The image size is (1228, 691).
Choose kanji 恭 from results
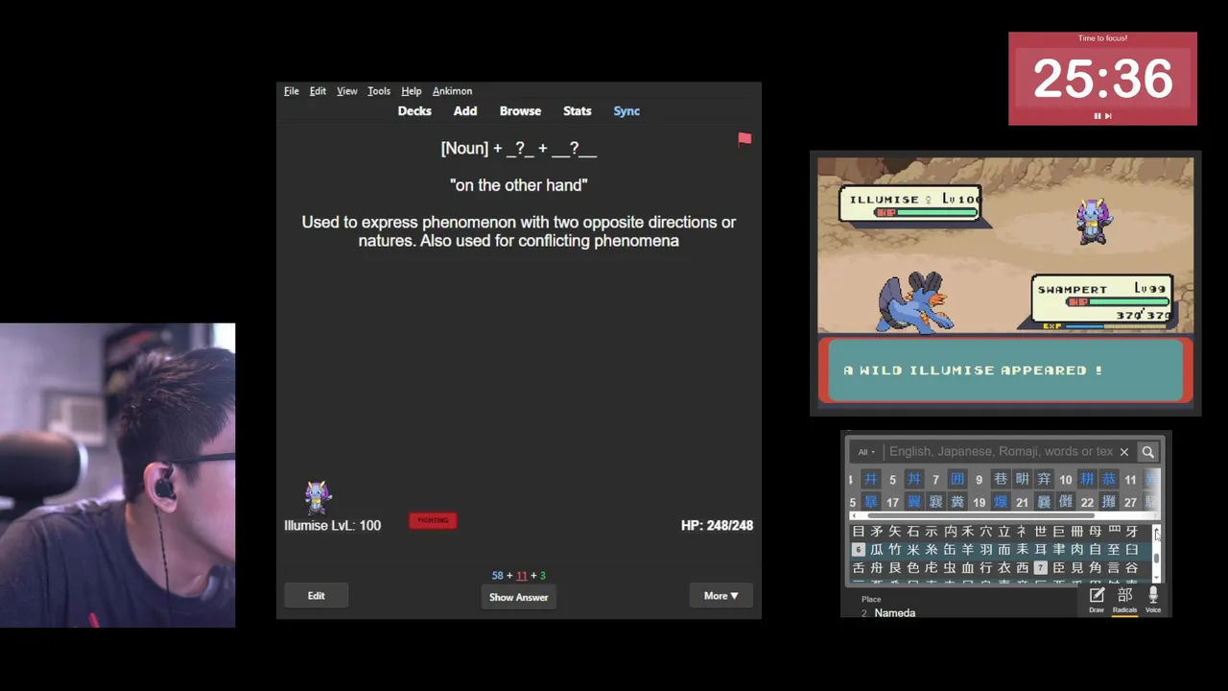pyautogui.click(x=1109, y=479)
